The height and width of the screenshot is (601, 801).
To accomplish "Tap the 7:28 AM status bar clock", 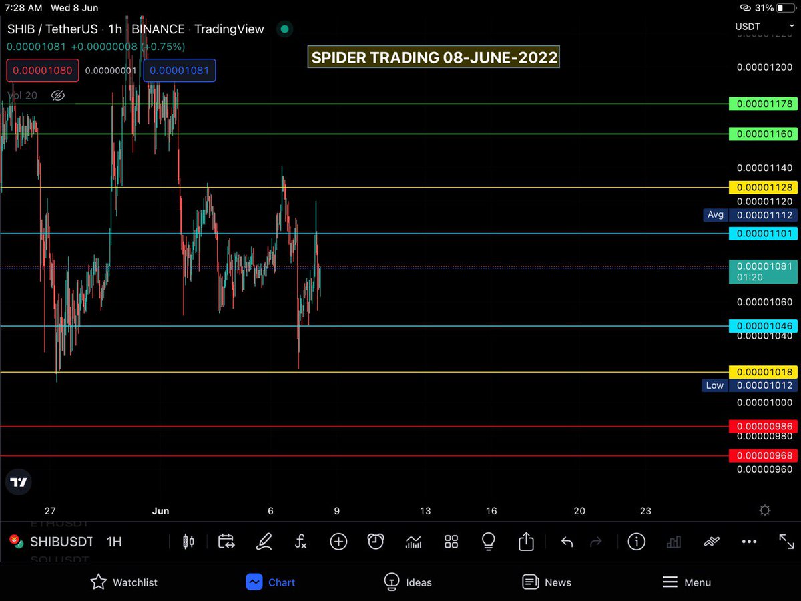I will click(23, 8).
